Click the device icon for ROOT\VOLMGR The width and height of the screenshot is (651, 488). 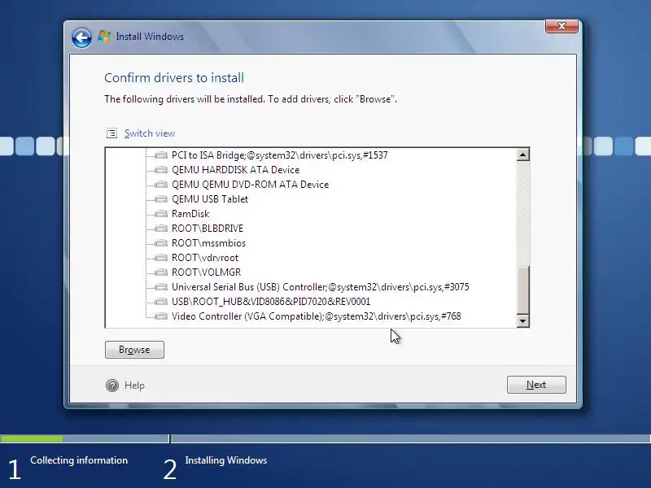pos(160,272)
